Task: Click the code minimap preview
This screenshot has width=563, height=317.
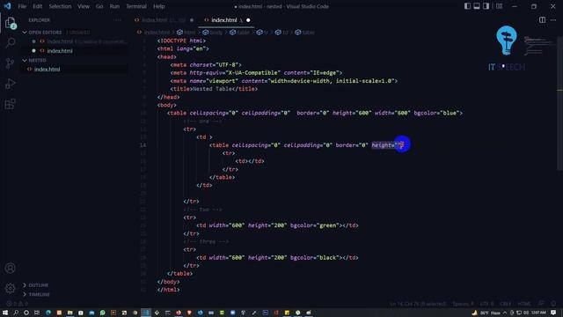Action: point(538,46)
